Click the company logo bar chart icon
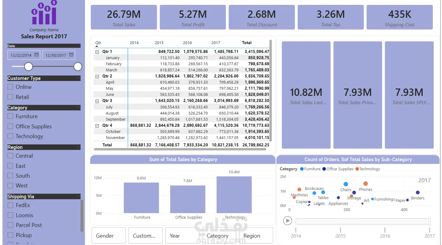This screenshot has height=245, width=442. tap(44, 13)
